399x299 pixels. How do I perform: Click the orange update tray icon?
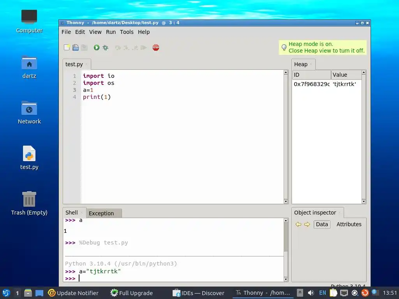point(365,293)
